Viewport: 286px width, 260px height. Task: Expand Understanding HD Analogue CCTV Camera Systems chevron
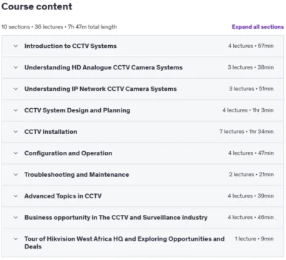click(x=16, y=67)
